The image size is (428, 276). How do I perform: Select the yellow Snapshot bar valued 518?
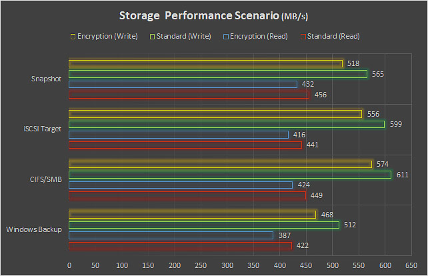[205, 63]
